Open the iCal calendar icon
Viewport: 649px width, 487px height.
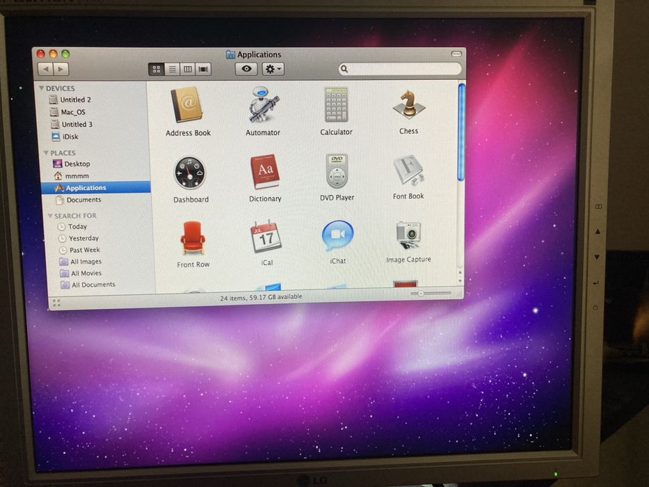click(x=266, y=237)
